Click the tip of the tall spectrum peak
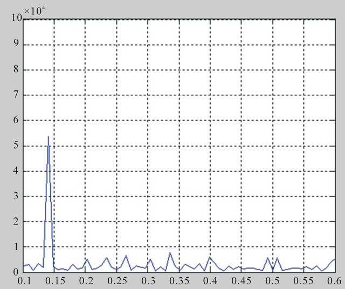This screenshot has width=345, height=289. (49, 137)
